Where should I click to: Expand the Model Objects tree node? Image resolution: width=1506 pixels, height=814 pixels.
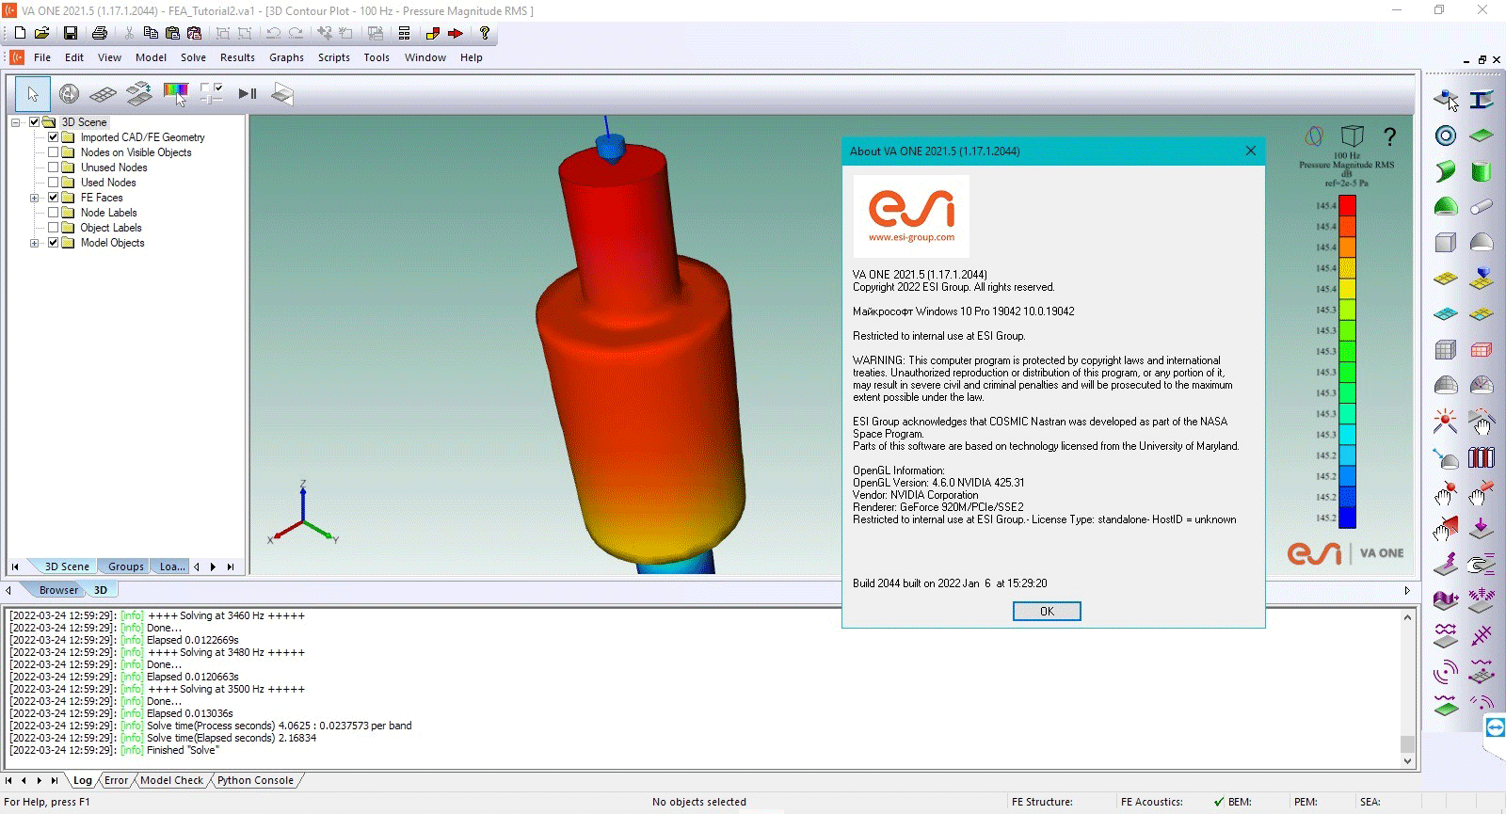[x=35, y=243]
